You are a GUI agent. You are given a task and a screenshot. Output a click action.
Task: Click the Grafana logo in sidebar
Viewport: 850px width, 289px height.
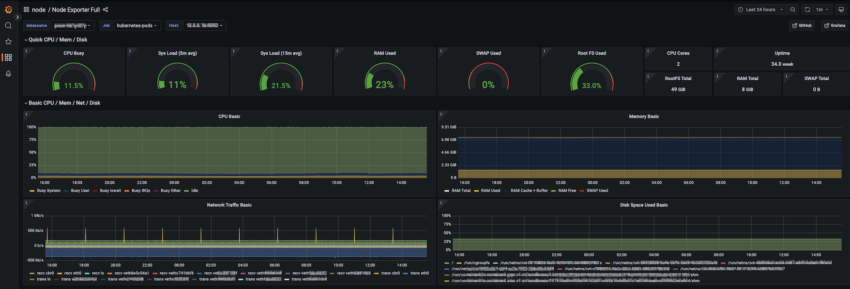click(8, 9)
